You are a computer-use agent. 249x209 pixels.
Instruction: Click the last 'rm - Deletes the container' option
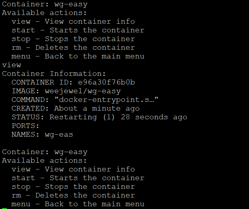(x=73, y=196)
